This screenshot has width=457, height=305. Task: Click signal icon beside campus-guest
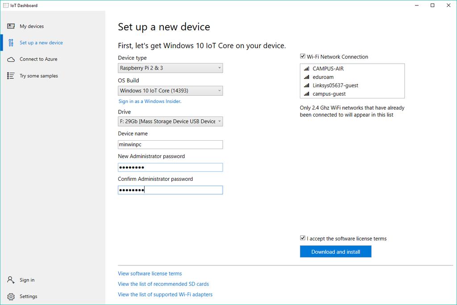coord(307,94)
